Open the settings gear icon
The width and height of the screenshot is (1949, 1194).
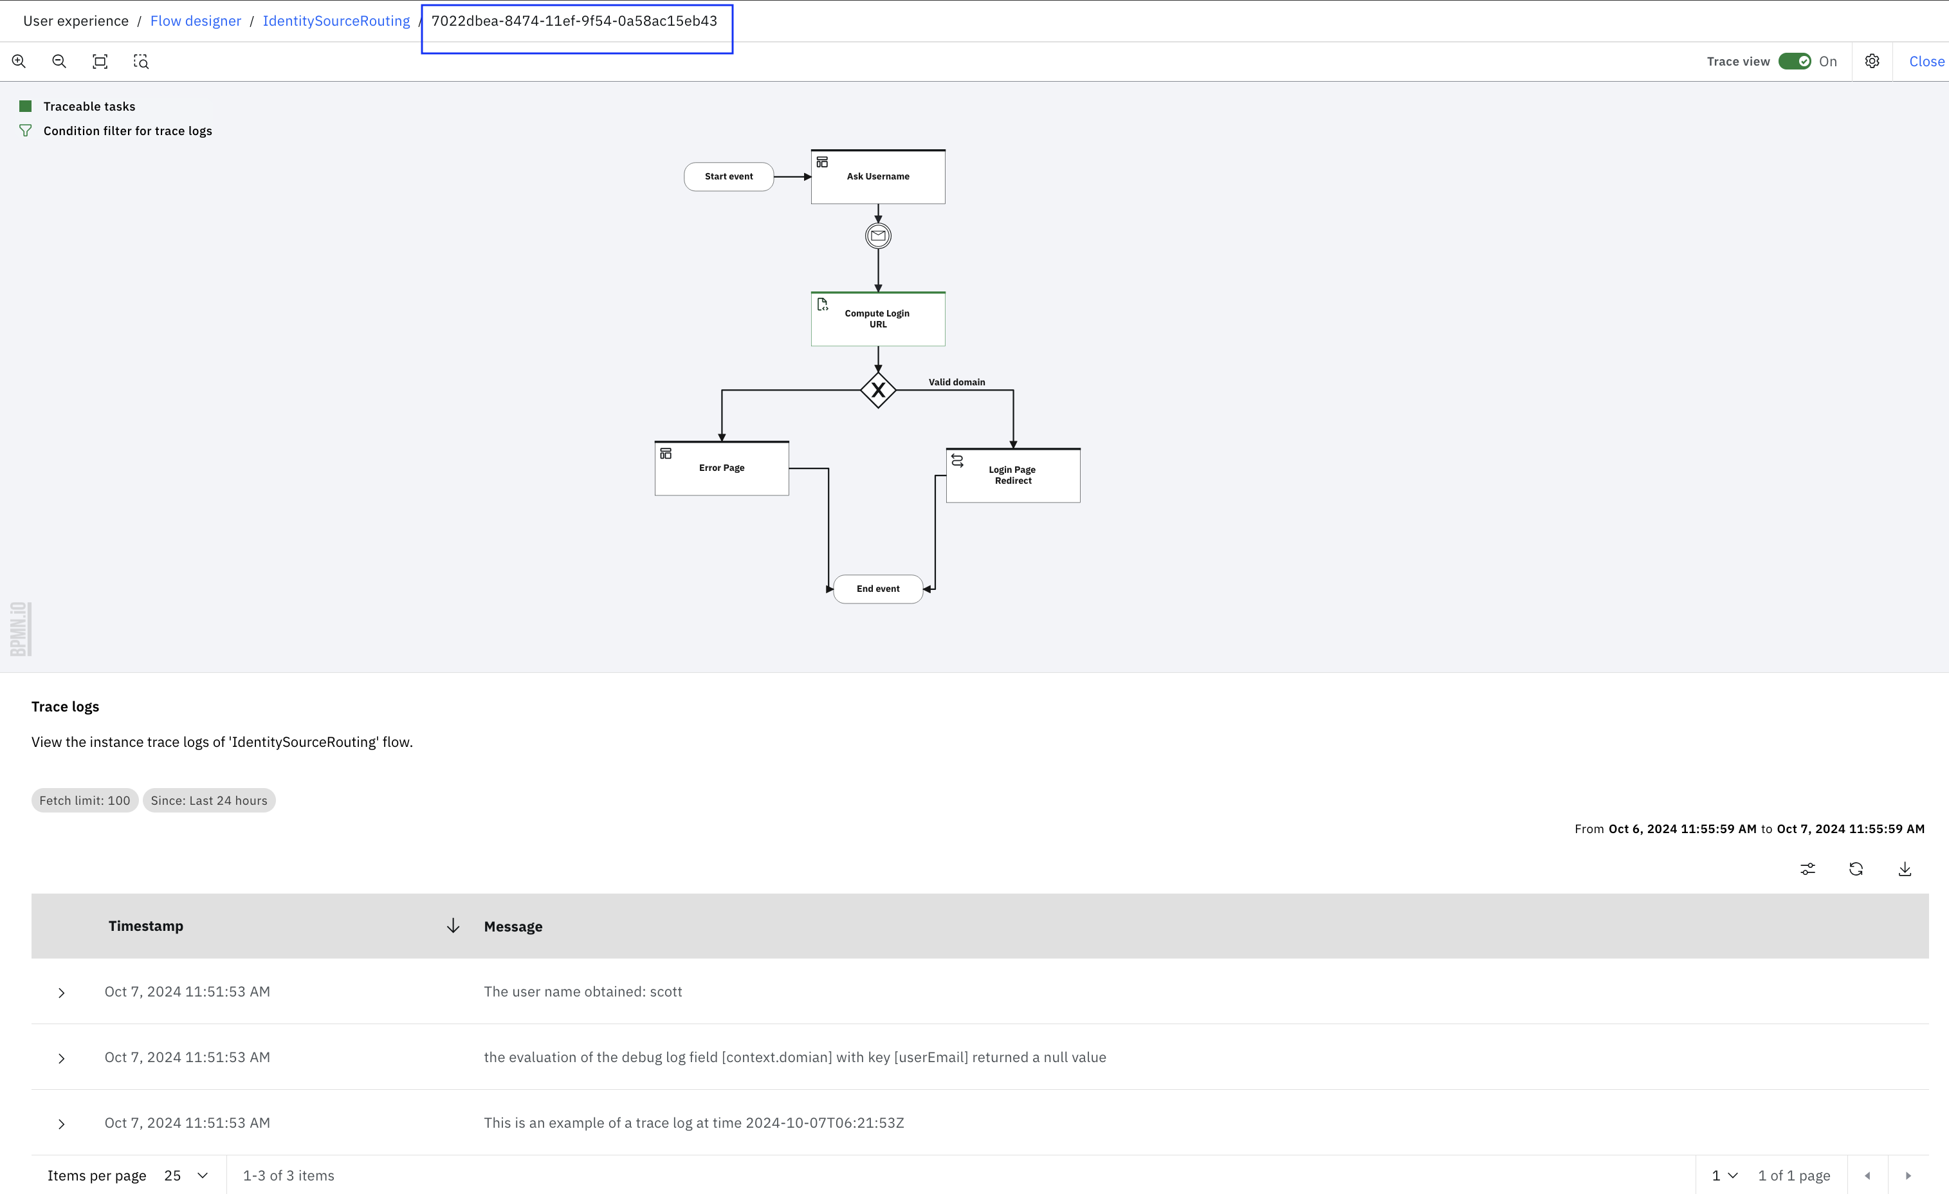(x=1871, y=62)
